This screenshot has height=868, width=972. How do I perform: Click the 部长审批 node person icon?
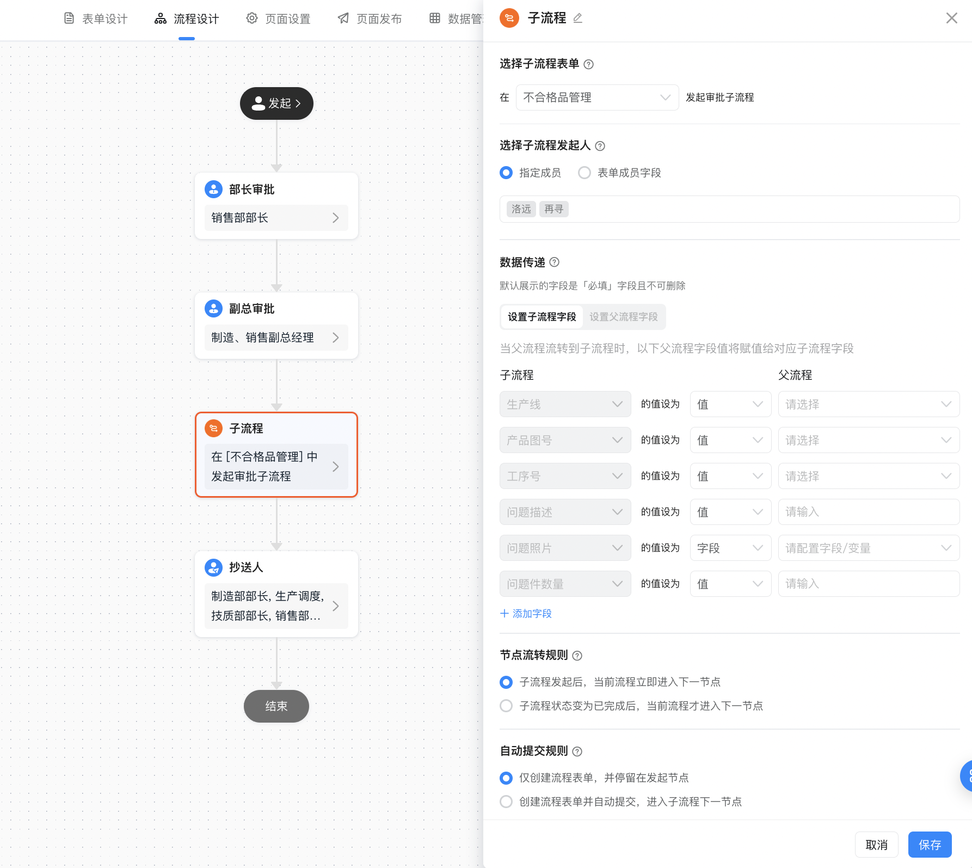click(x=213, y=190)
